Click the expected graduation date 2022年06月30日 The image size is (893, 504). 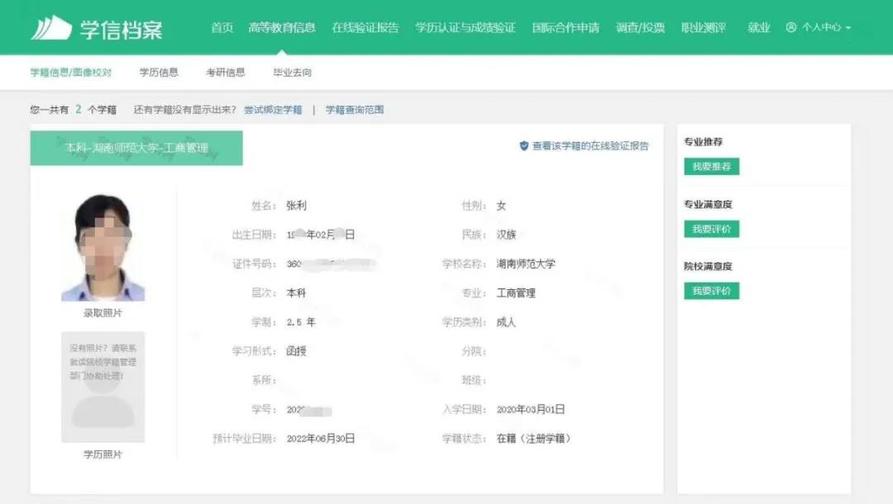(321, 439)
